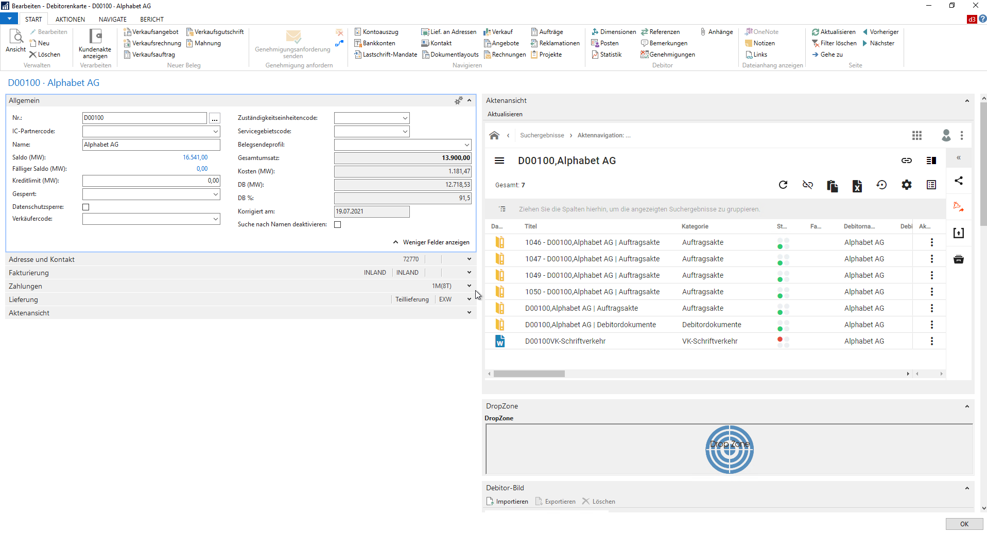Click Weniger Felder anzeigen

[431, 242]
